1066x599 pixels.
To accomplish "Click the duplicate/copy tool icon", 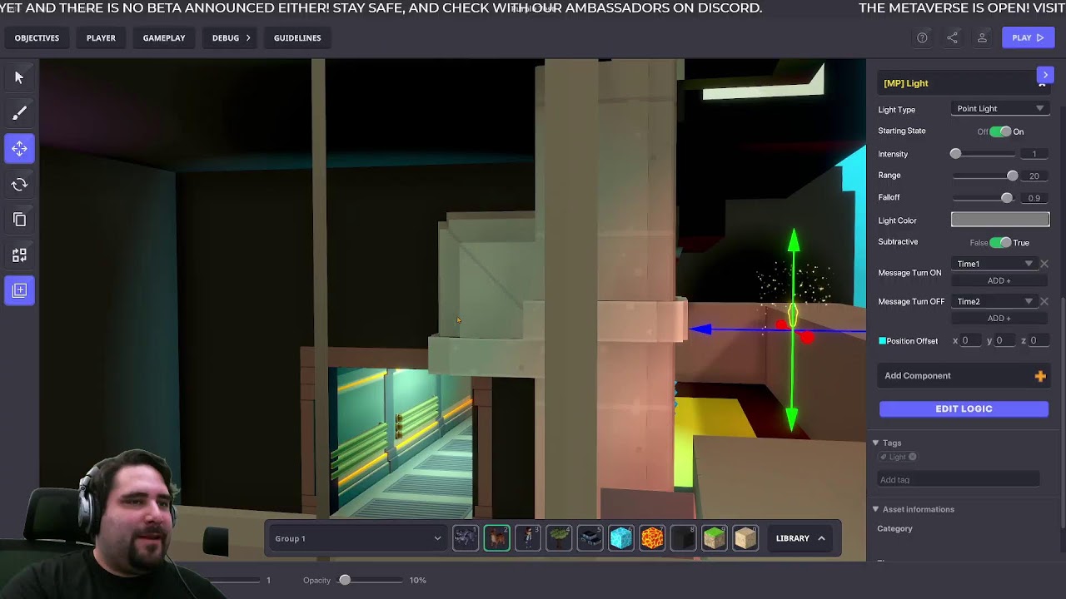I will click(x=19, y=220).
